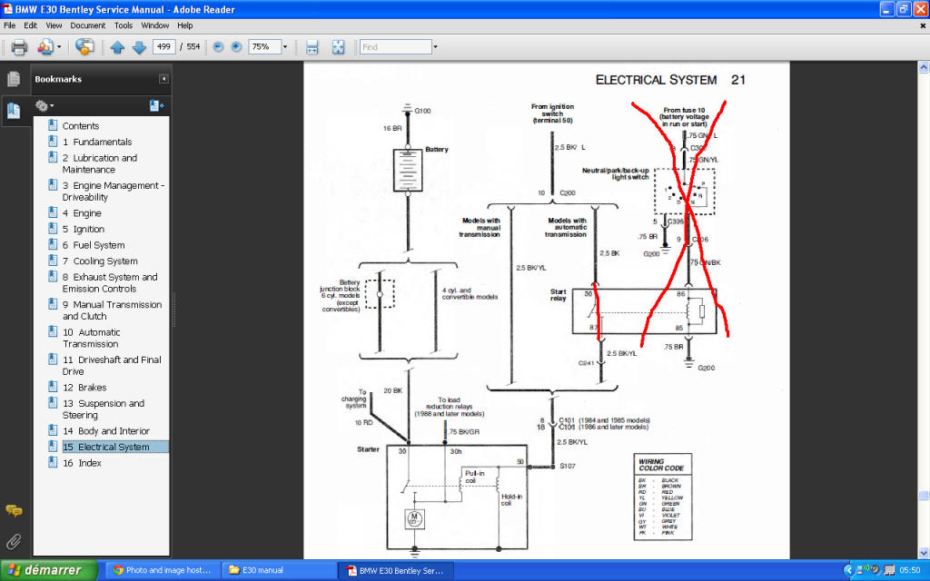
Task: Click the fit one full page icon
Action: 338,47
